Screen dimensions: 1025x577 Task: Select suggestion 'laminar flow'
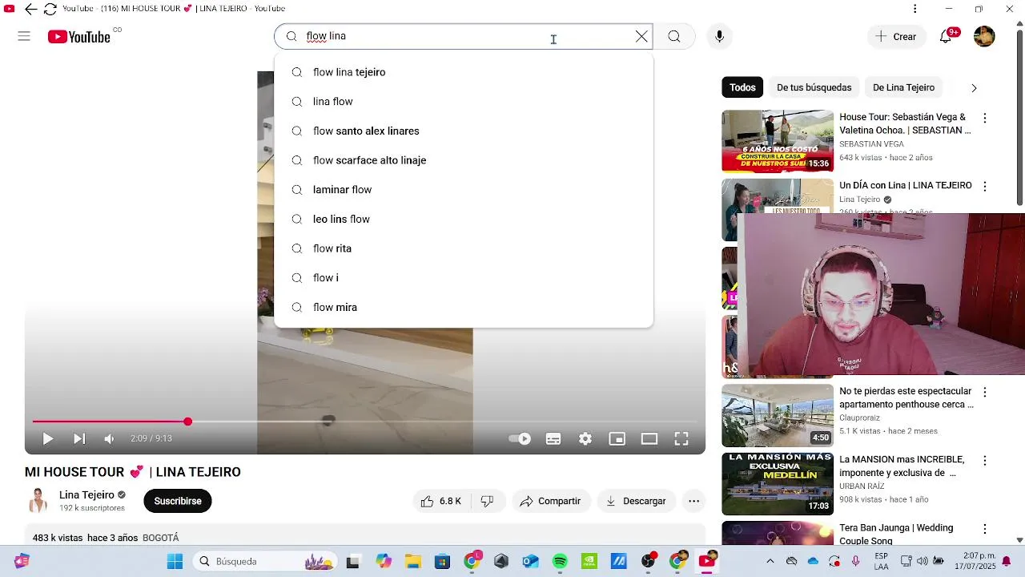(x=464, y=190)
